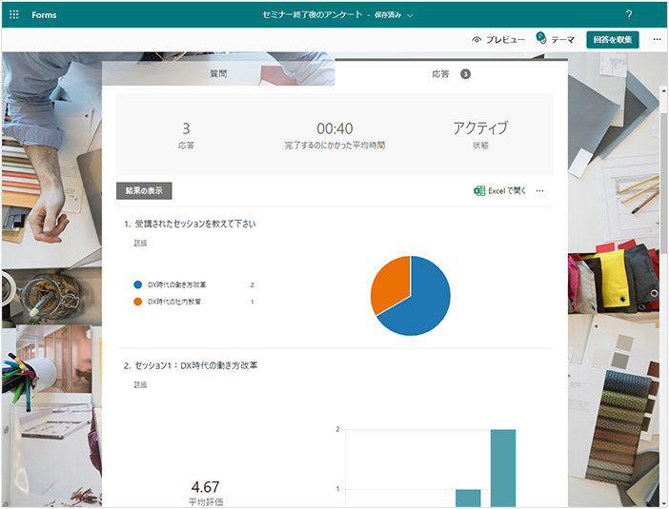Click question 1 title 受講されたセッションを教えて下さい
669x509 pixels.
click(195, 224)
